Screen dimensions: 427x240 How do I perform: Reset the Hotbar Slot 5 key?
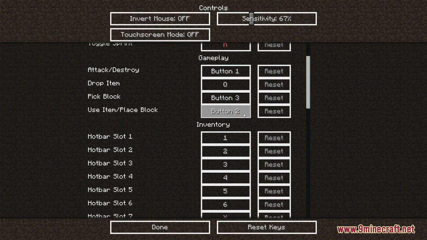click(x=274, y=191)
